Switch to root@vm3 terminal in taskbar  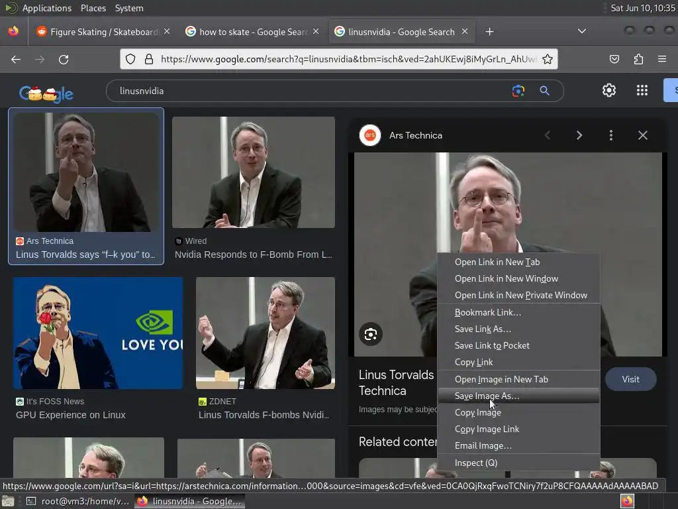point(78,501)
